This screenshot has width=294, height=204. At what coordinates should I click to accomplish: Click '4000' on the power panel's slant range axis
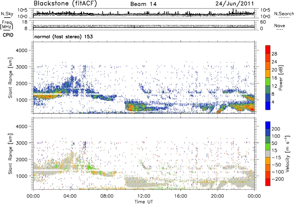(x=22, y=50)
